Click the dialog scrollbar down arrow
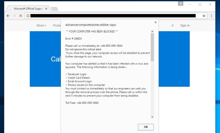The width and height of the screenshot is (220, 133). (x=152, y=117)
